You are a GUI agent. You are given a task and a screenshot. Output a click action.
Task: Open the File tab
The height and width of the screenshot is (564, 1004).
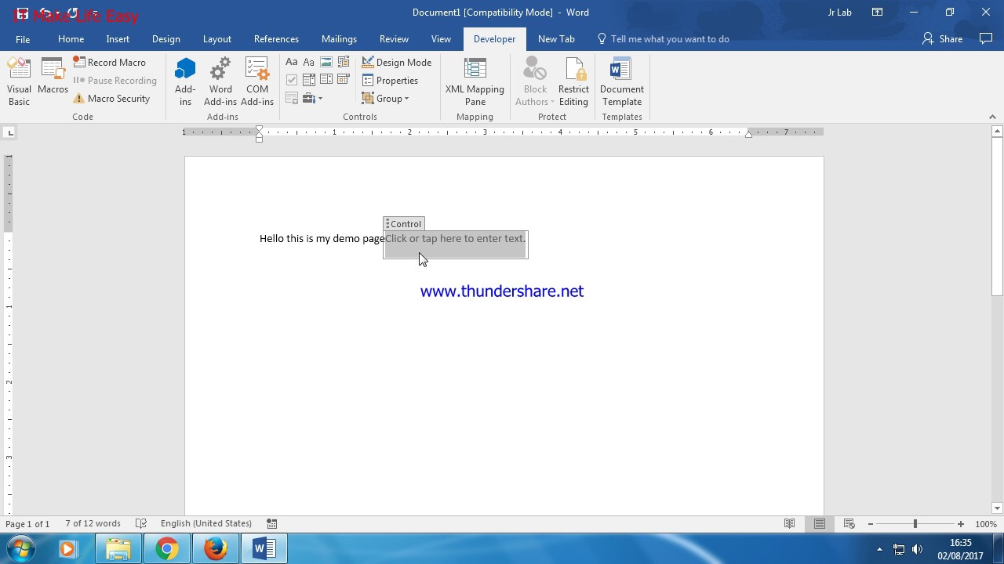(23, 39)
